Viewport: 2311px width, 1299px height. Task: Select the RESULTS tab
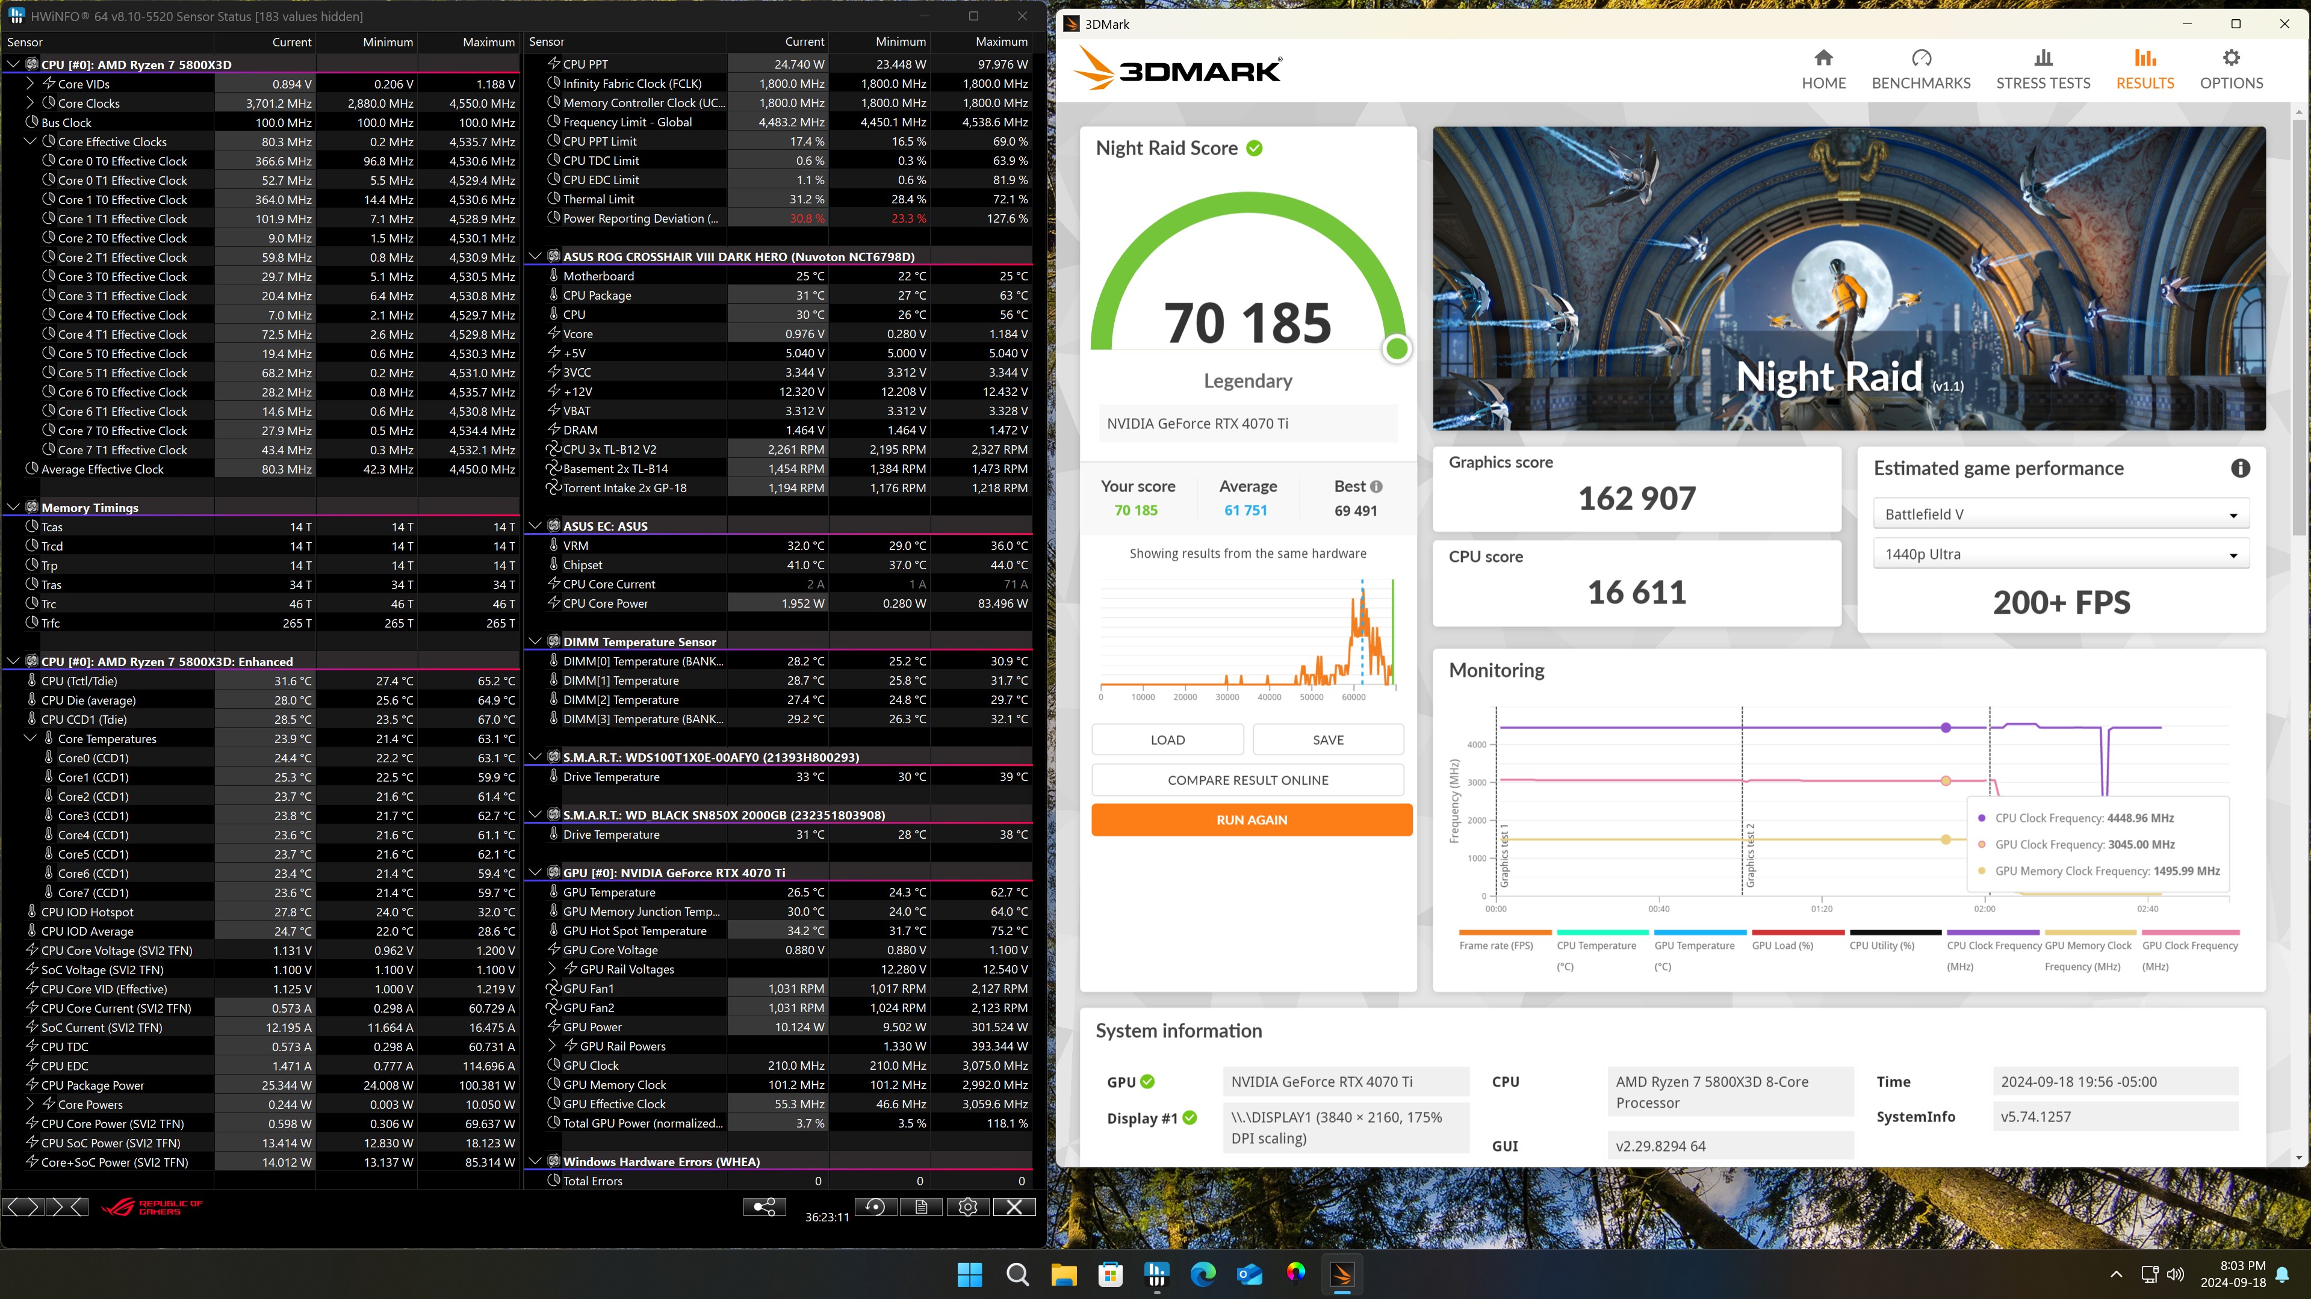pyautogui.click(x=2145, y=69)
